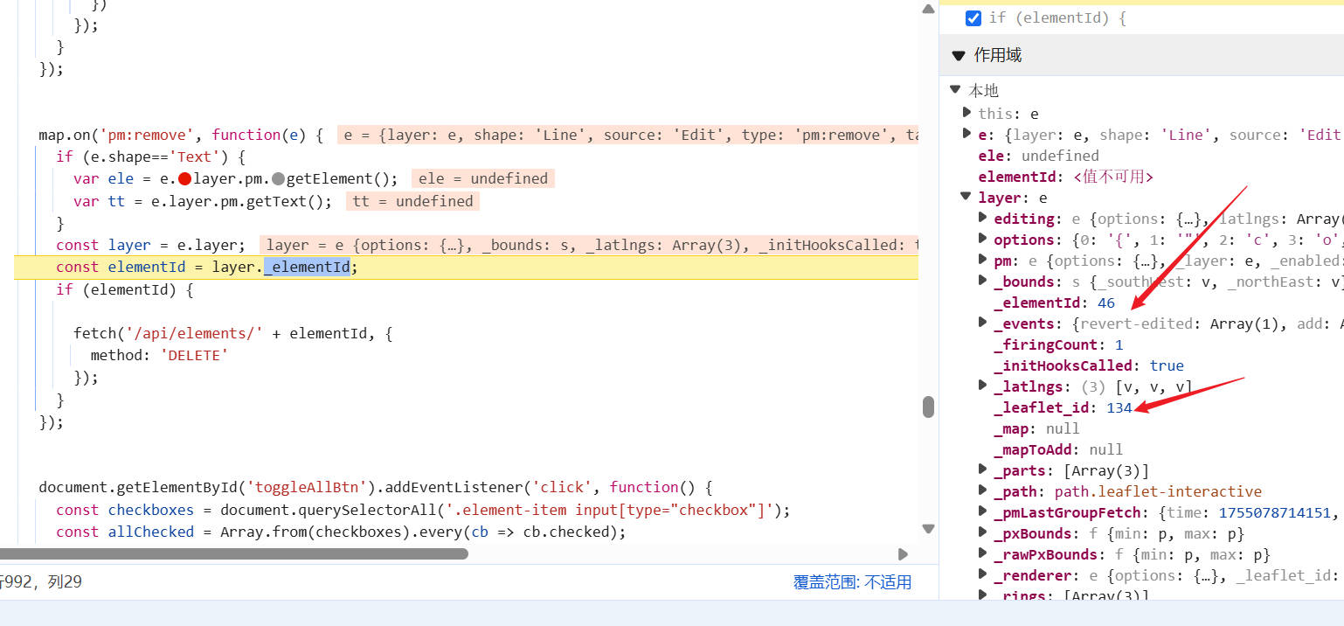The width and height of the screenshot is (1344, 626).
Task: Click the code editor's scroll-up arrow
Action: click(928, 9)
